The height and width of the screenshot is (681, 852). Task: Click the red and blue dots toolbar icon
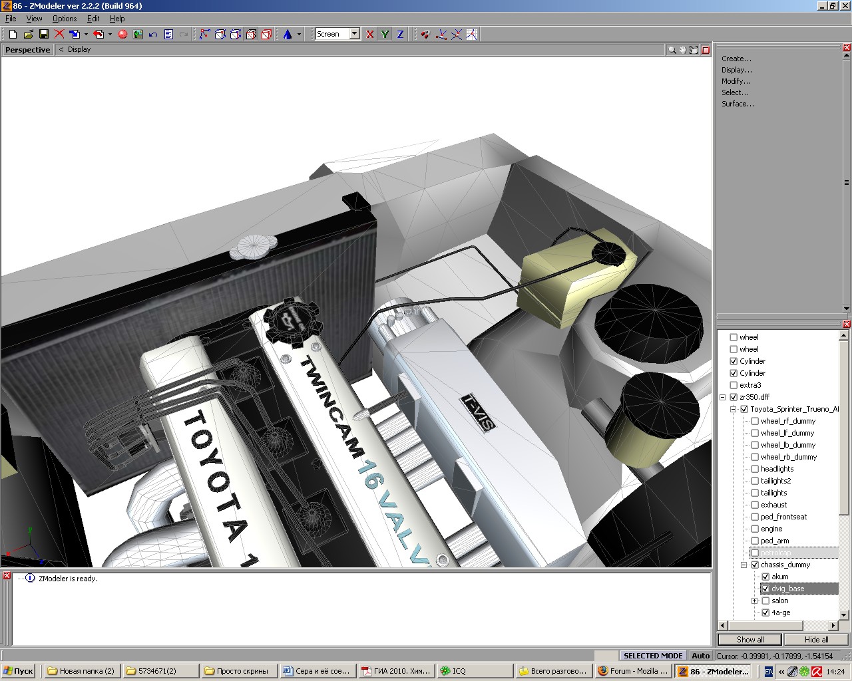425,34
